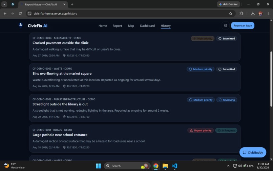Open Cracked pavement outside the clinic report
The image size is (273, 171).
(x=60, y=43)
